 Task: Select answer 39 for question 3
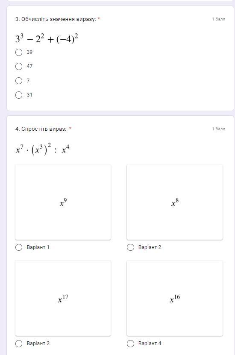pos(19,52)
